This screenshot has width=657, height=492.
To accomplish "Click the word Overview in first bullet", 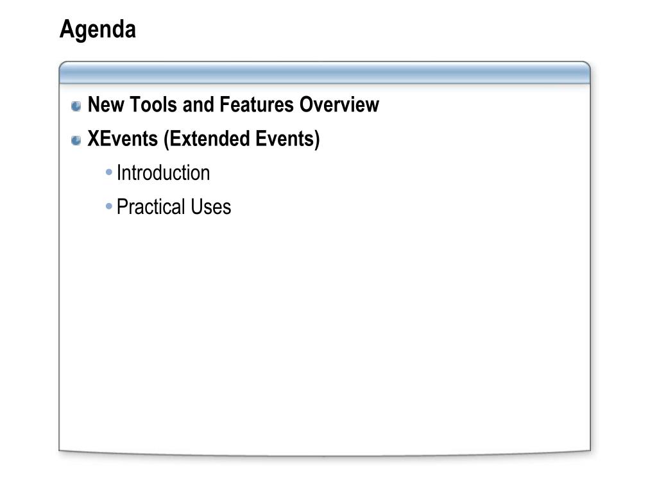I will point(339,104).
